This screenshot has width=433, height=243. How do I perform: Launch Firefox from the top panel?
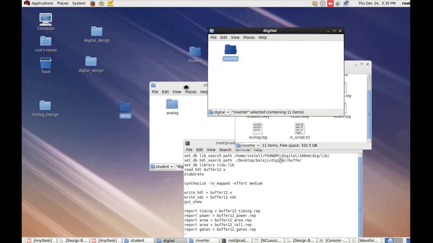[x=93, y=3]
